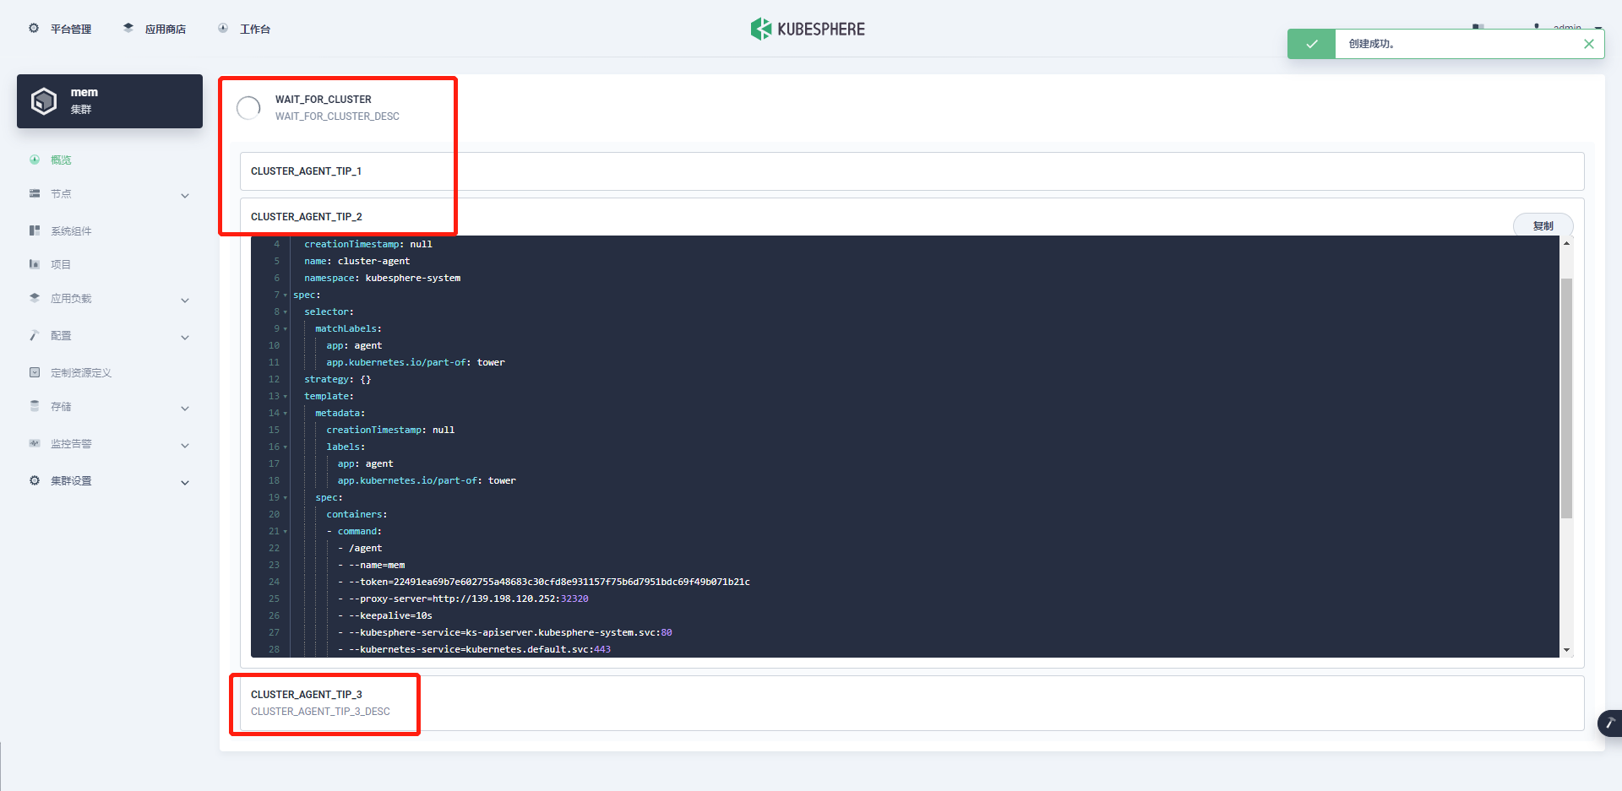Expand the 配置 menu chevron
The width and height of the screenshot is (1622, 791).
[x=185, y=338]
